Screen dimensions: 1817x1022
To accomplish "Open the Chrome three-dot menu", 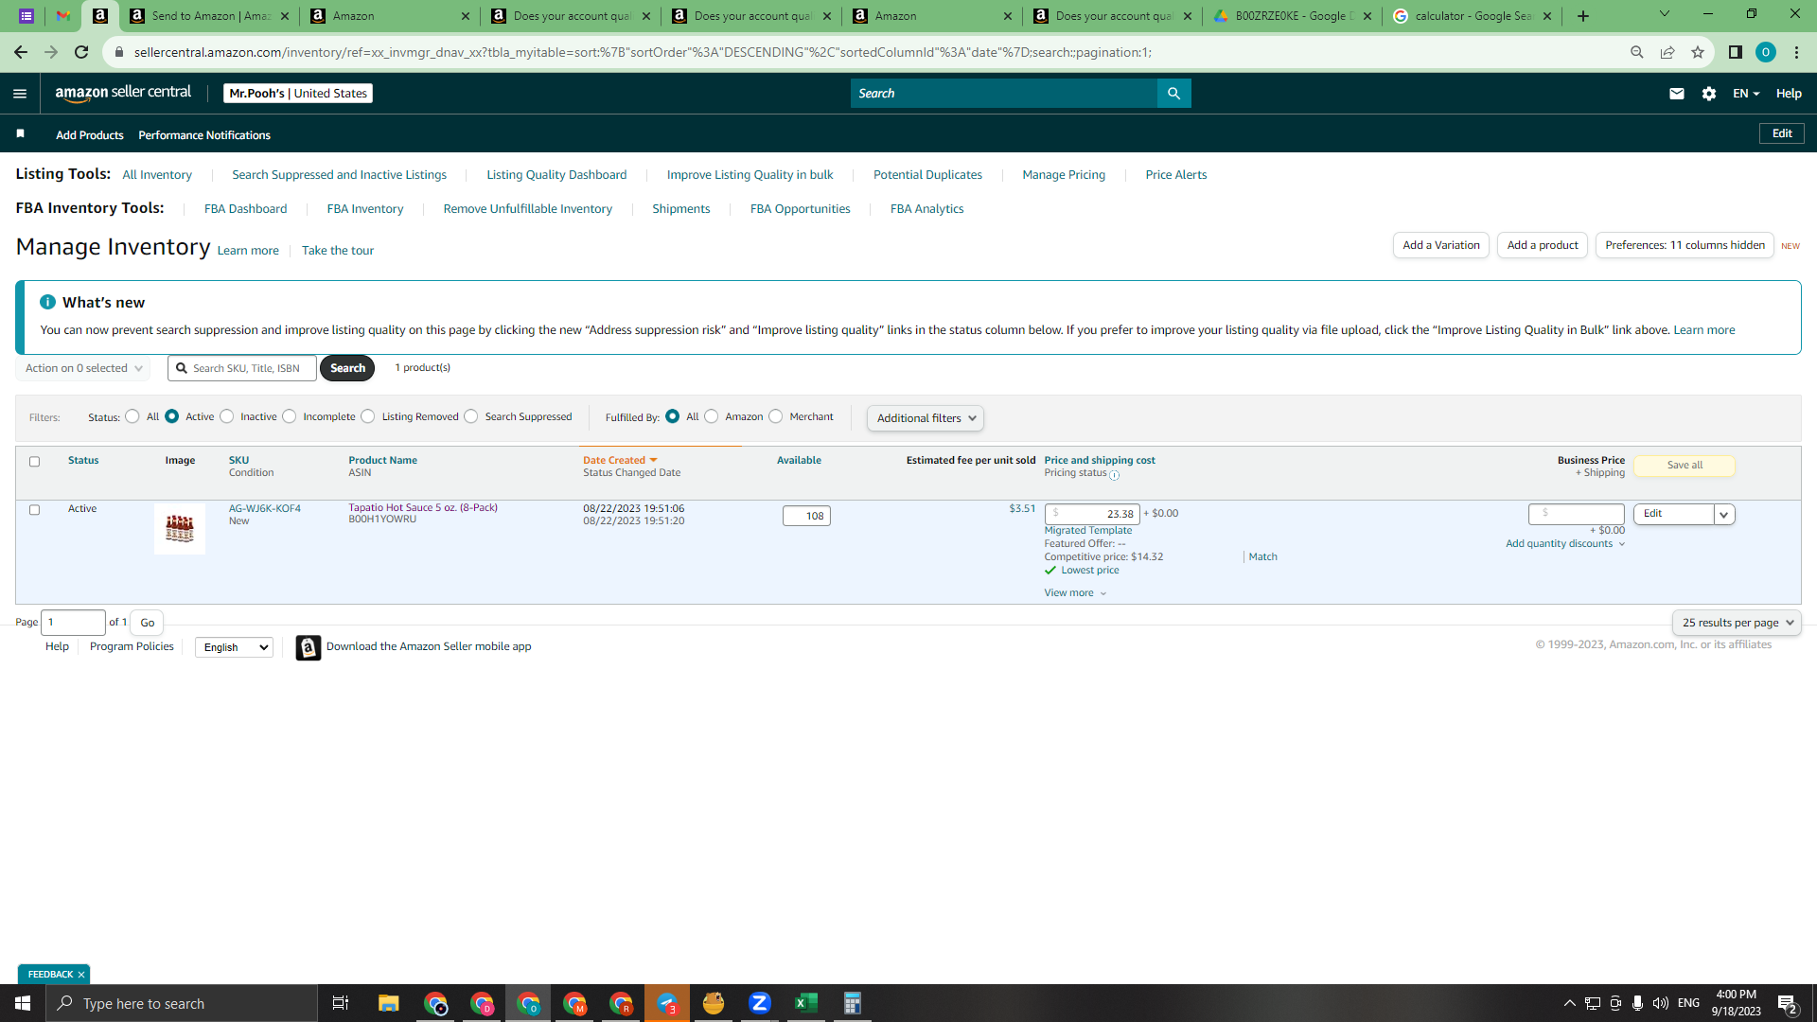I will 1796,52.
